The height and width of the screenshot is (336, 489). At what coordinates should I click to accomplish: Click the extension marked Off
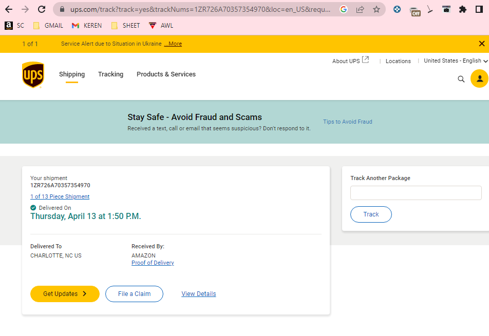point(415,11)
